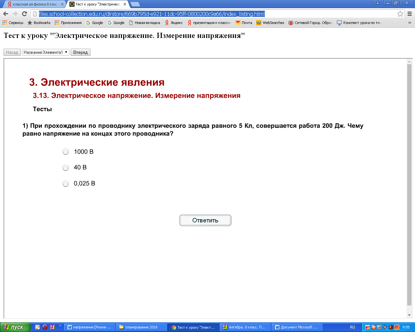Click the Kaspersky tray icon
The width and height of the screenshot is (415, 332).
368,327
